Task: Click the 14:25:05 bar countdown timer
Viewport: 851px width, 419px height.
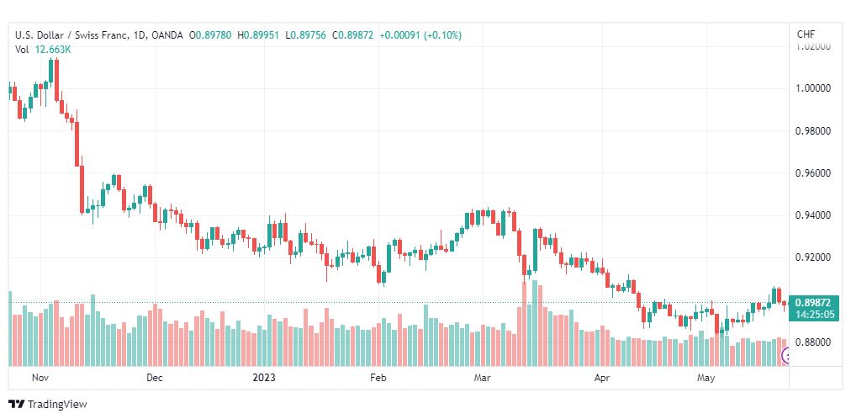Action: point(814,315)
